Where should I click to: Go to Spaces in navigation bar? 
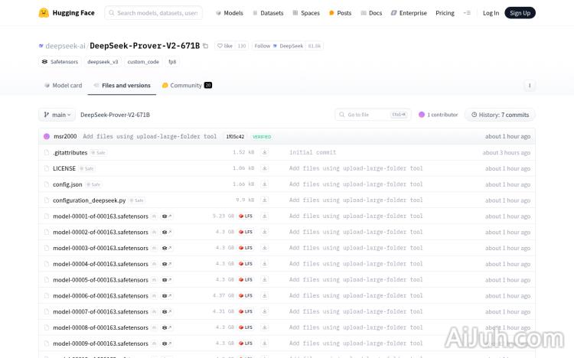click(306, 13)
